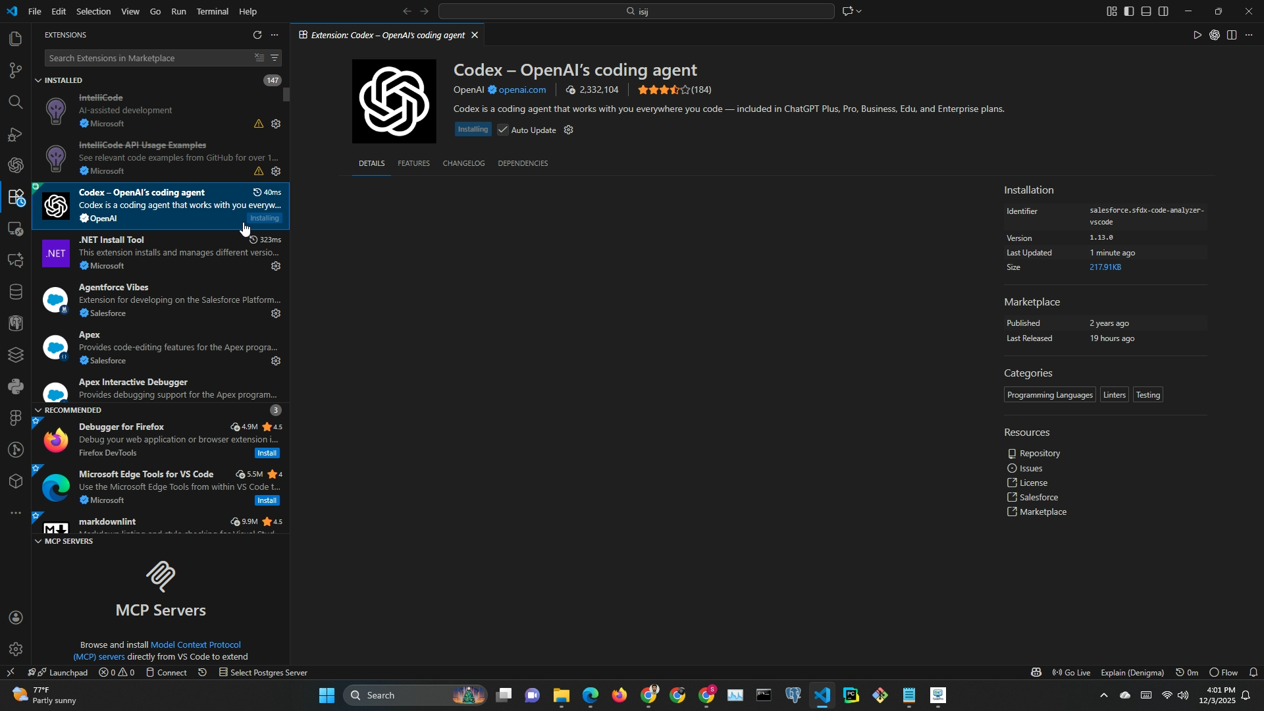Open the Explorer view in activity bar
1264x711 pixels.
coord(15,39)
